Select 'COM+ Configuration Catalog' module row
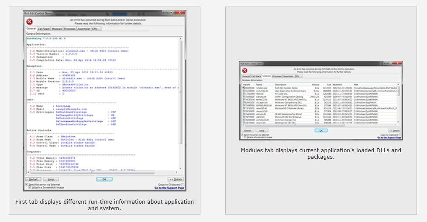The width and height of the screenshot is (427, 222). click(320, 96)
